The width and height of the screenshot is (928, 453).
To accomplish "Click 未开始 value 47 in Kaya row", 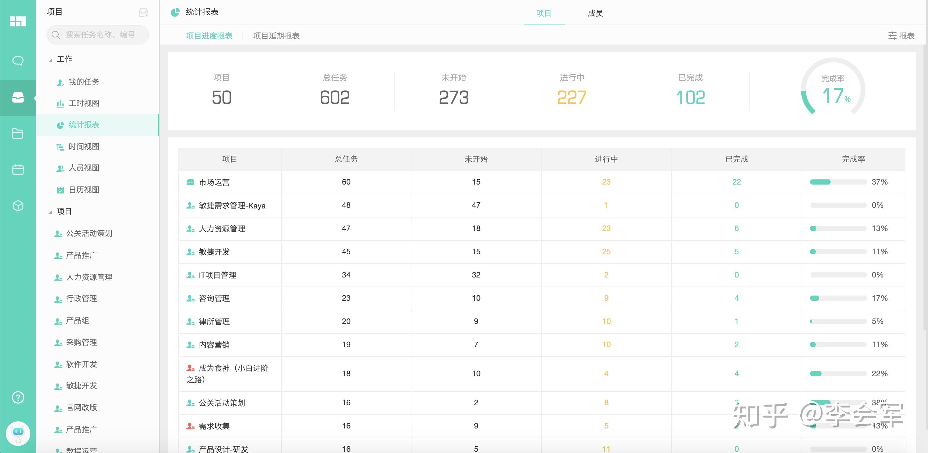I will (476, 206).
